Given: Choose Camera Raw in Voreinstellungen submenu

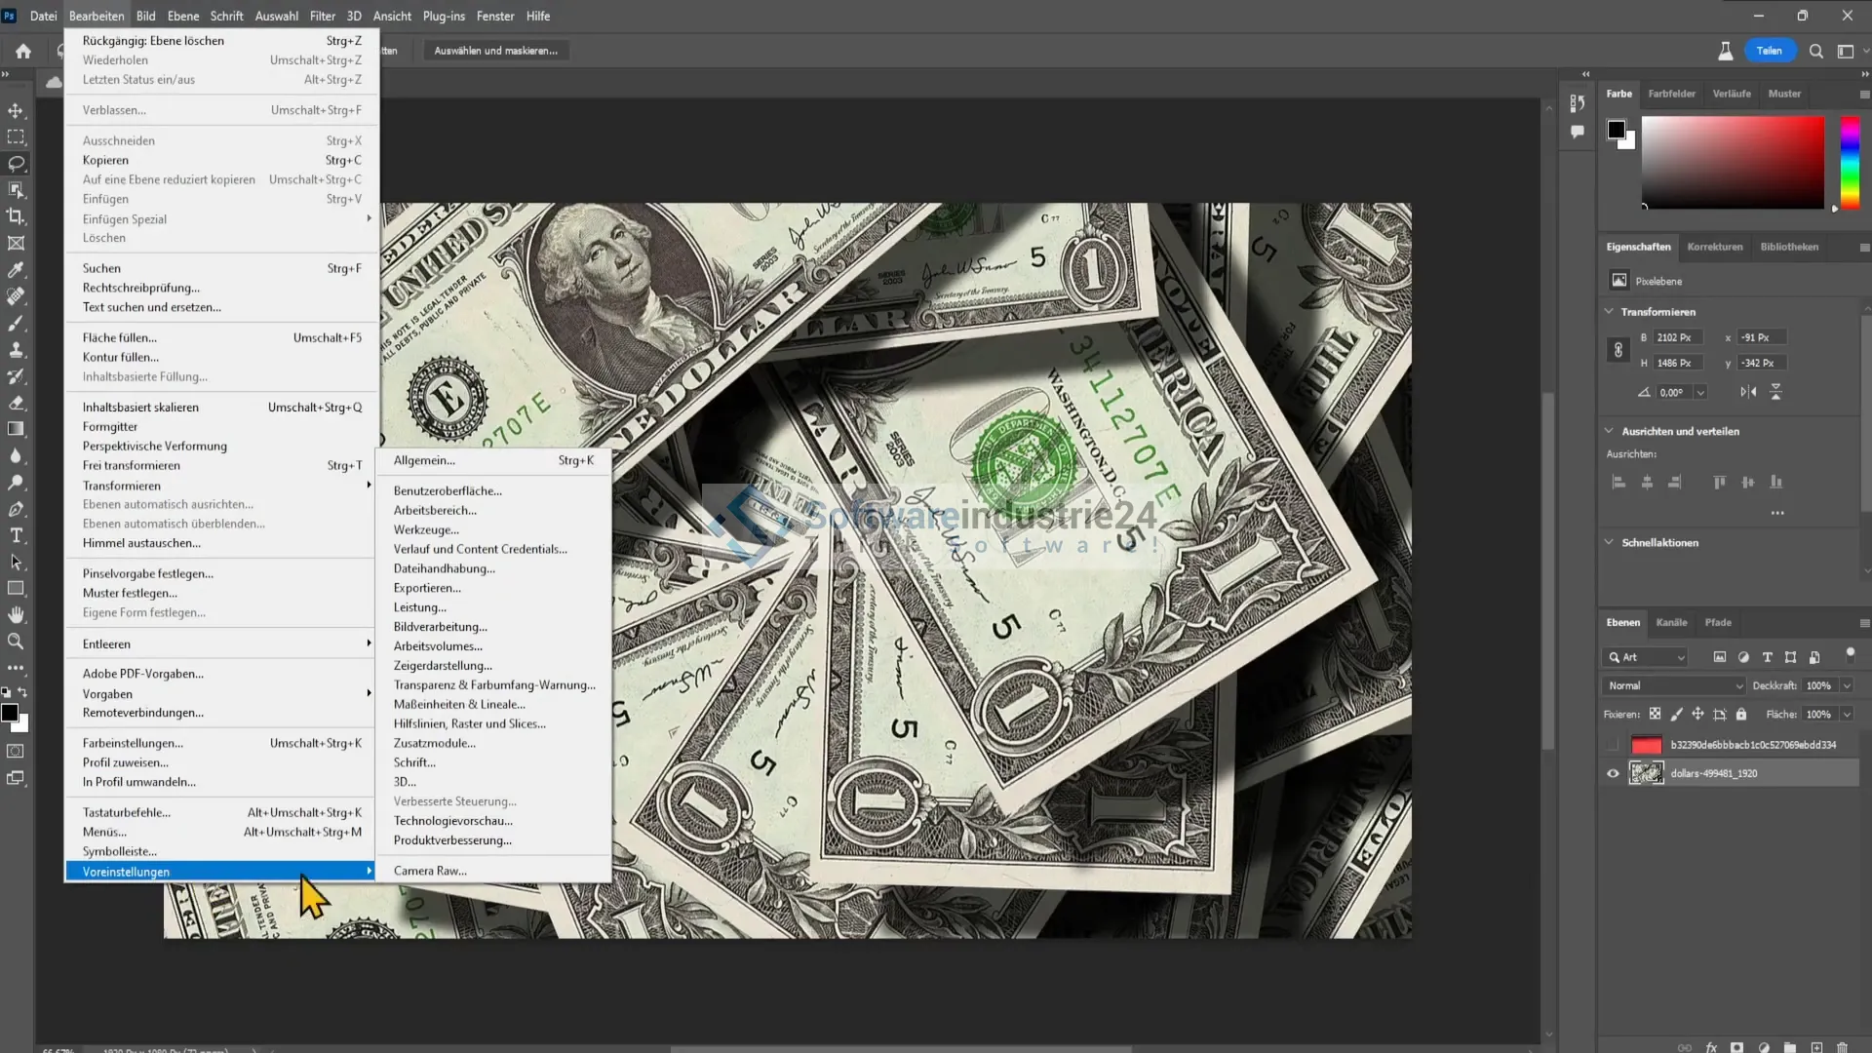Looking at the screenshot, I should click(430, 871).
